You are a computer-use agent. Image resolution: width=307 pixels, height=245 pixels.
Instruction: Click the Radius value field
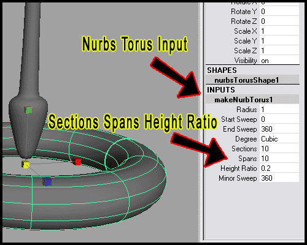tap(279, 110)
